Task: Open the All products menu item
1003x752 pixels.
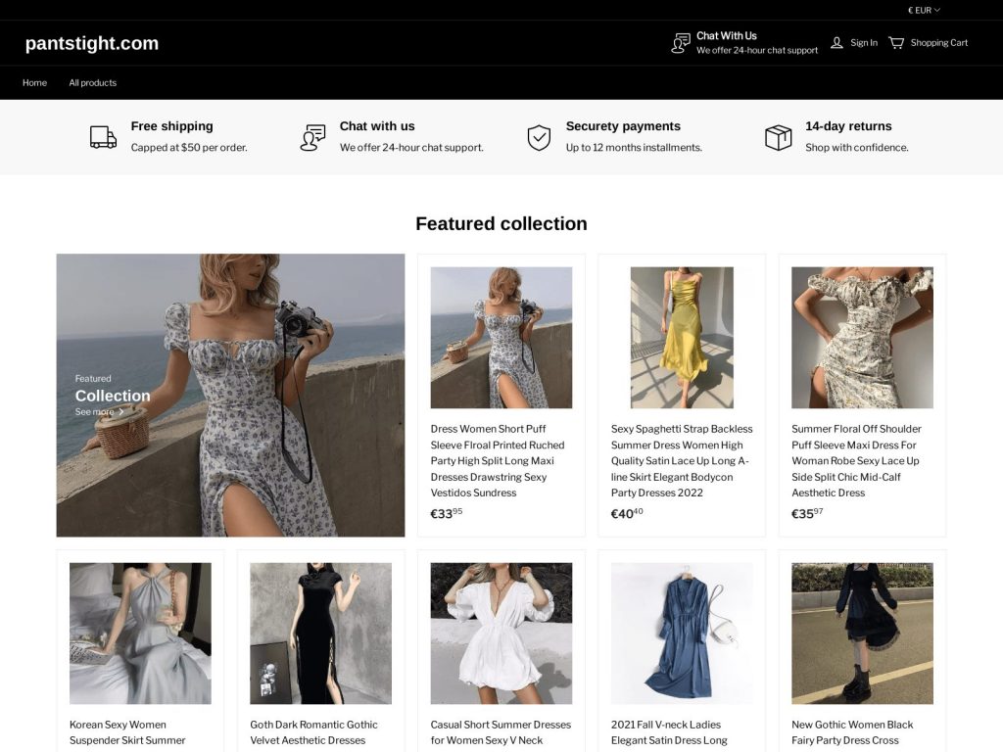Action: point(92,83)
